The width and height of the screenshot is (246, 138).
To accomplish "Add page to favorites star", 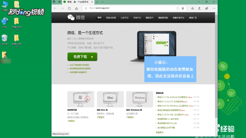I will (183, 8).
